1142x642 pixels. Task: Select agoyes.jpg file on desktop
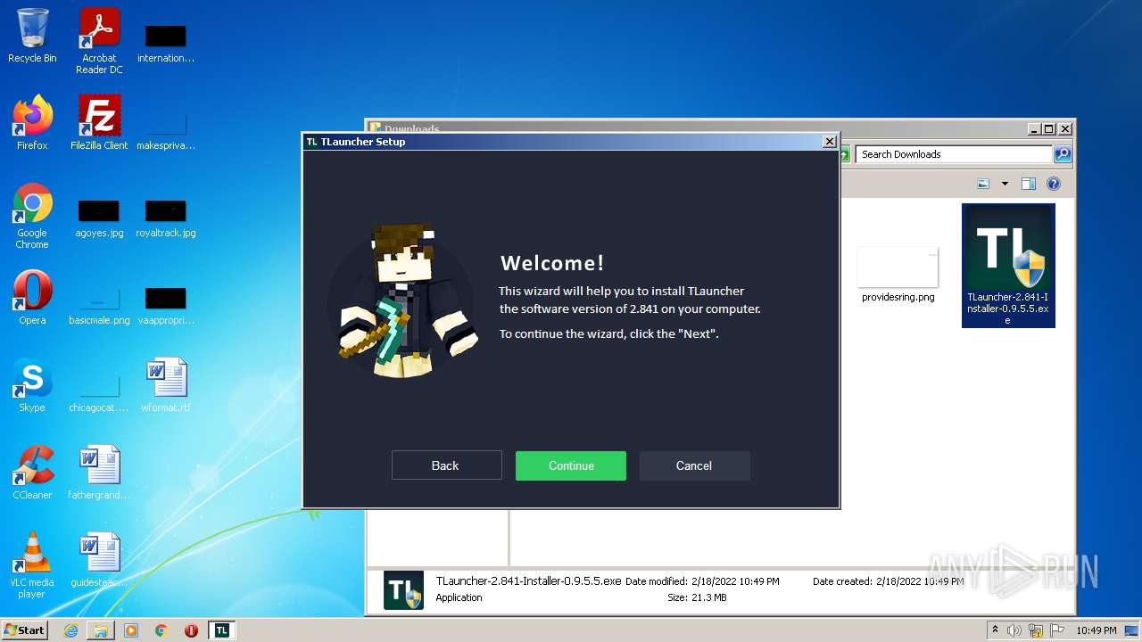[99, 219]
